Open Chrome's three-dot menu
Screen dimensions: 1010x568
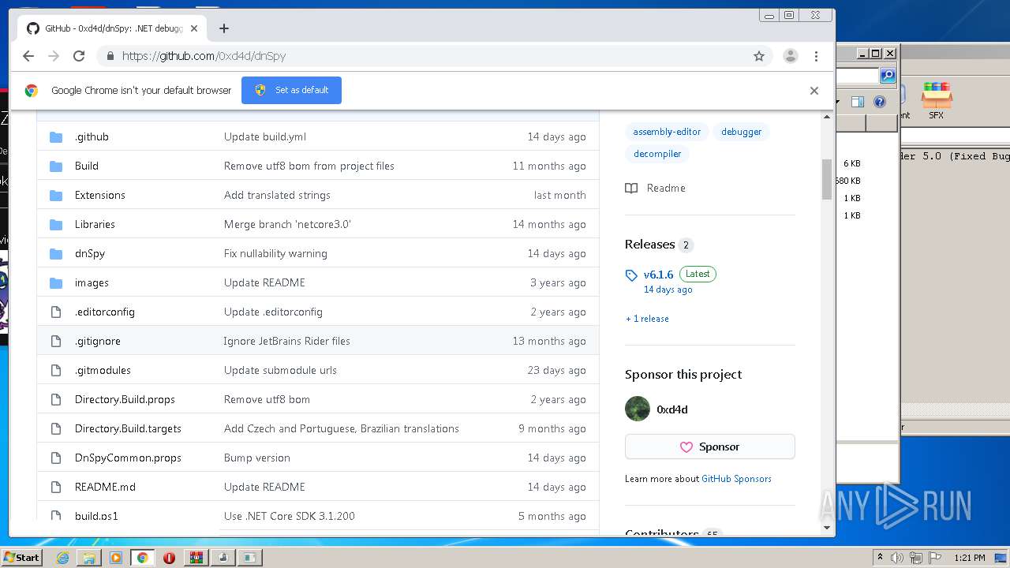click(x=816, y=56)
